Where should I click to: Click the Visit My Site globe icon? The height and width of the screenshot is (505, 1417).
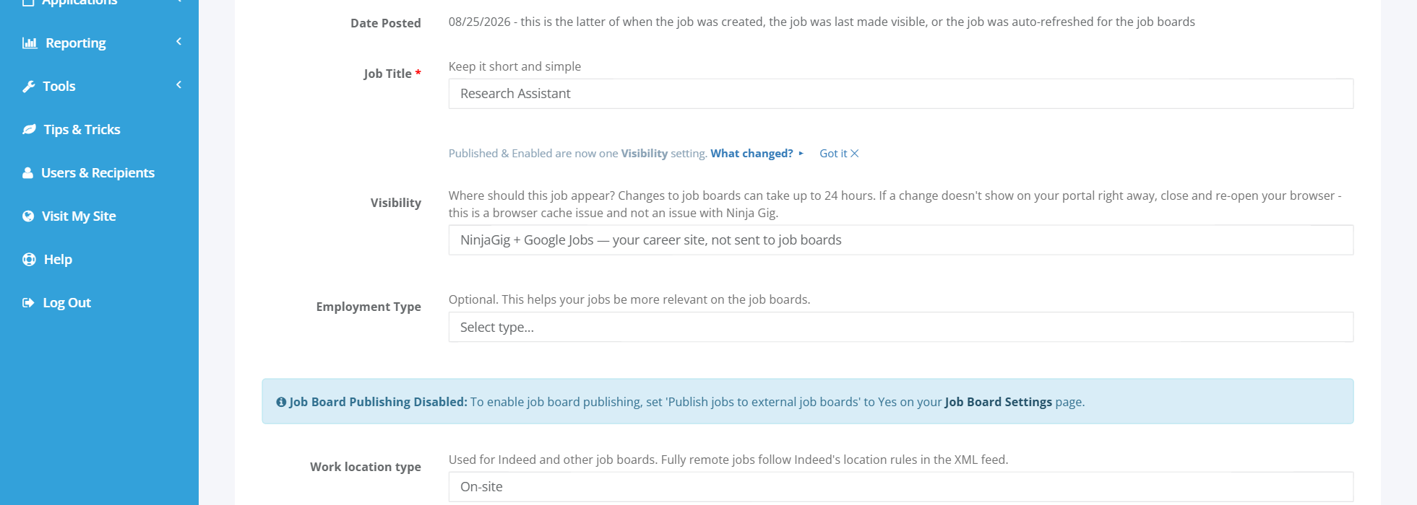28,216
